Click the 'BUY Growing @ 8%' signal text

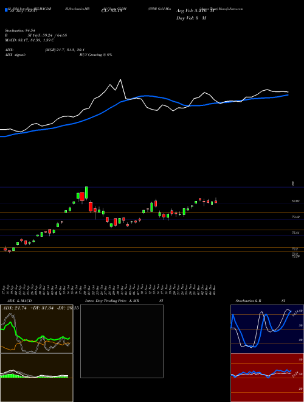[x=95, y=55]
